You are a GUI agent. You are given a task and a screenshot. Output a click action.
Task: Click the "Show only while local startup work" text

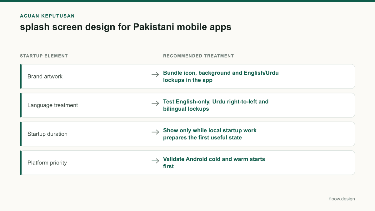(210, 131)
